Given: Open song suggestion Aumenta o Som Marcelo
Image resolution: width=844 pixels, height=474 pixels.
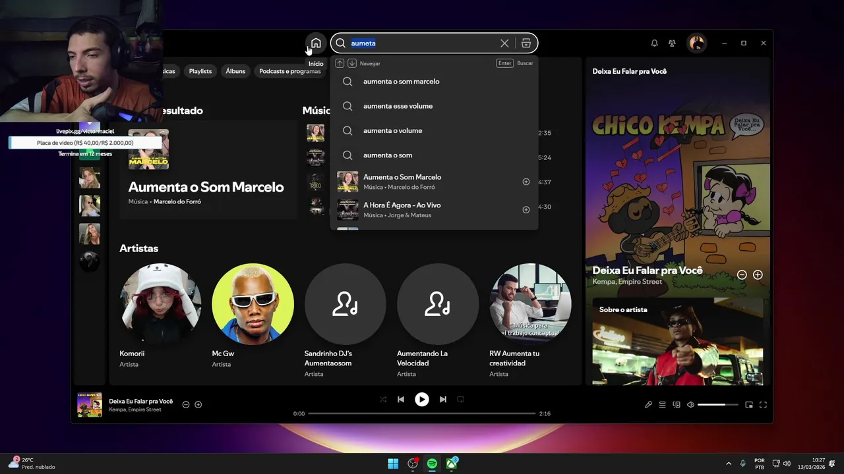Looking at the screenshot, I should [434, 182].
